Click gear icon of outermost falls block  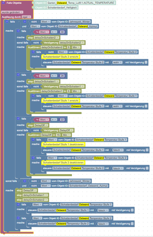[x=7, y=22]
